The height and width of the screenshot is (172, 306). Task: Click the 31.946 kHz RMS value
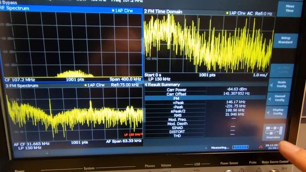coord(235,114)
